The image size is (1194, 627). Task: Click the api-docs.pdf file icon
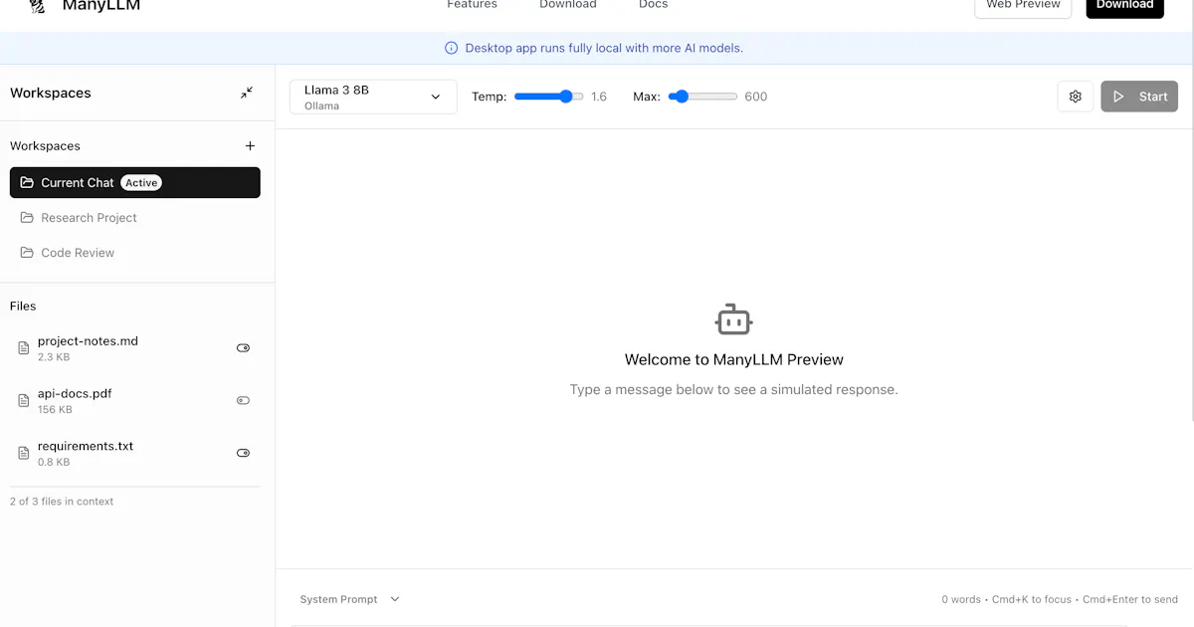(24, 400)
